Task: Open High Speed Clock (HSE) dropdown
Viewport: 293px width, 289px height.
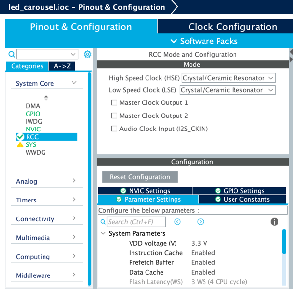Action: (228, 78)
